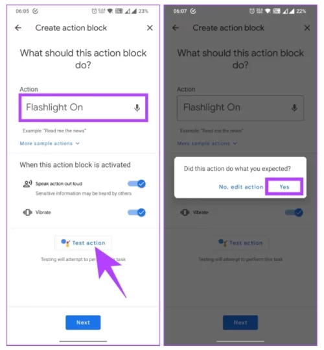The width and height of the screenshot is (324, 350).
Task: Tap the microphone icon in the left Action field
Action: 137,108
